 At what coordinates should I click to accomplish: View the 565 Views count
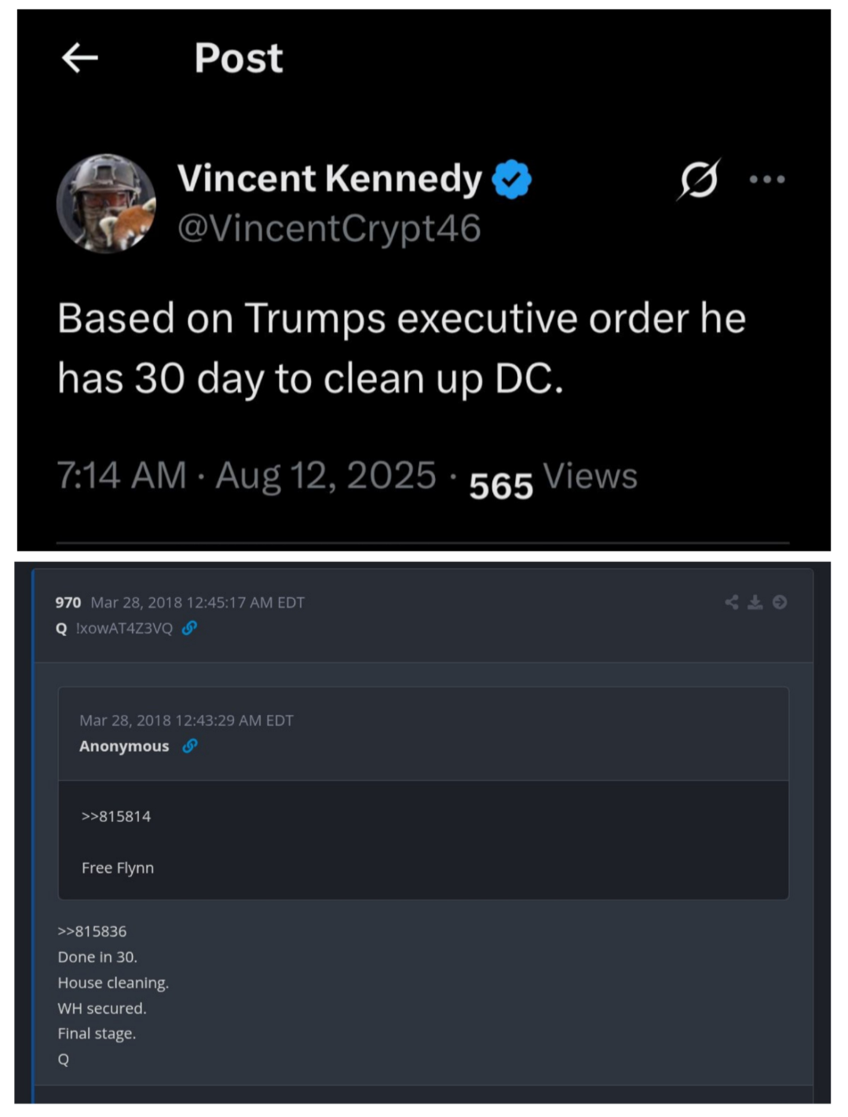pos(553,479)
